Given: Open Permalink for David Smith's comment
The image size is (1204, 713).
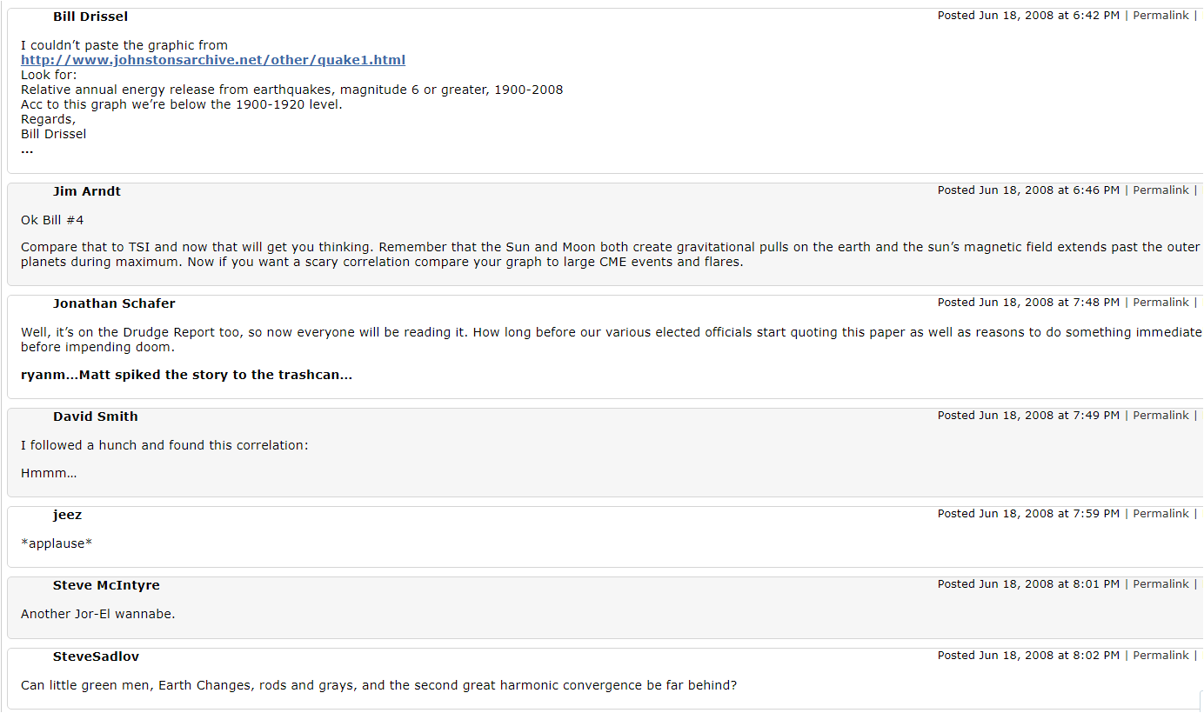Looking at the screenshot, I should (1161, 416).
